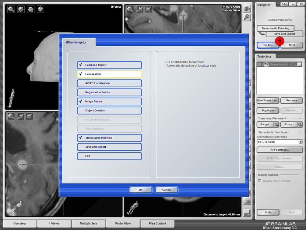
Task: Click the save disk icon in the toolbar
Action: pyautogui.click(x=247, y=212)
